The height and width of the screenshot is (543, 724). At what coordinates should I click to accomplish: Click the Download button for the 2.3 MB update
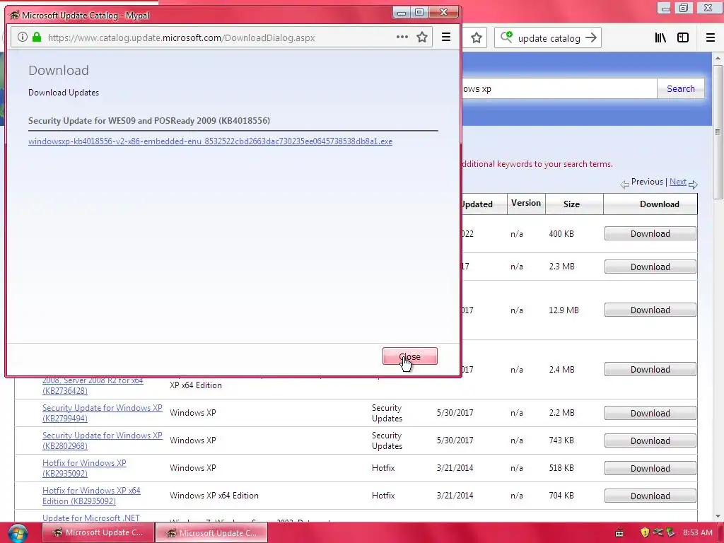pyautogui.click(x=650, y=267)
